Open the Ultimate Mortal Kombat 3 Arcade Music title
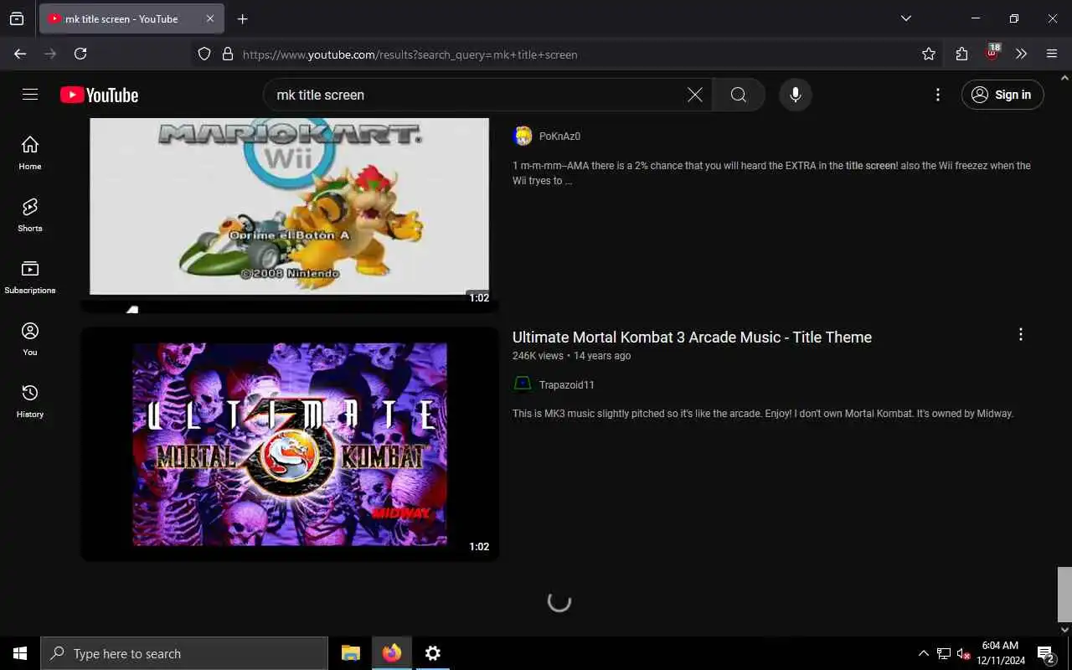Viewport: 1072px width, 670px height. click(692, 337)
